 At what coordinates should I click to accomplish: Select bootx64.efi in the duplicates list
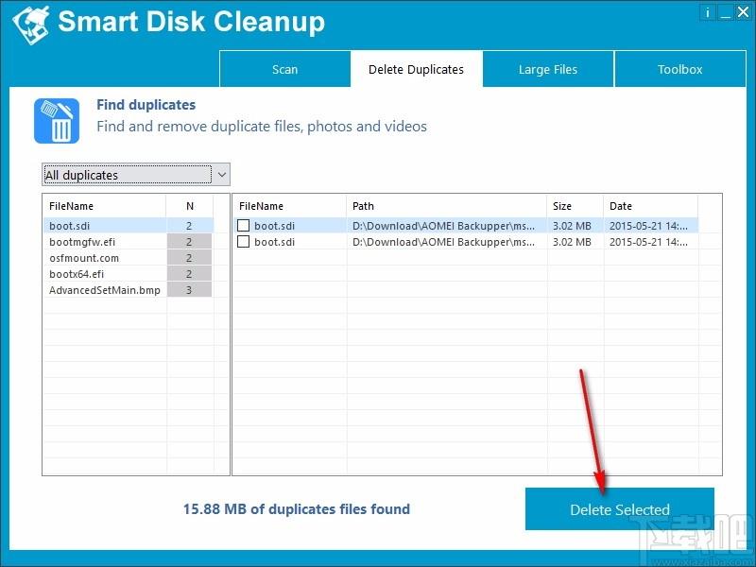[x=77, y=274]
